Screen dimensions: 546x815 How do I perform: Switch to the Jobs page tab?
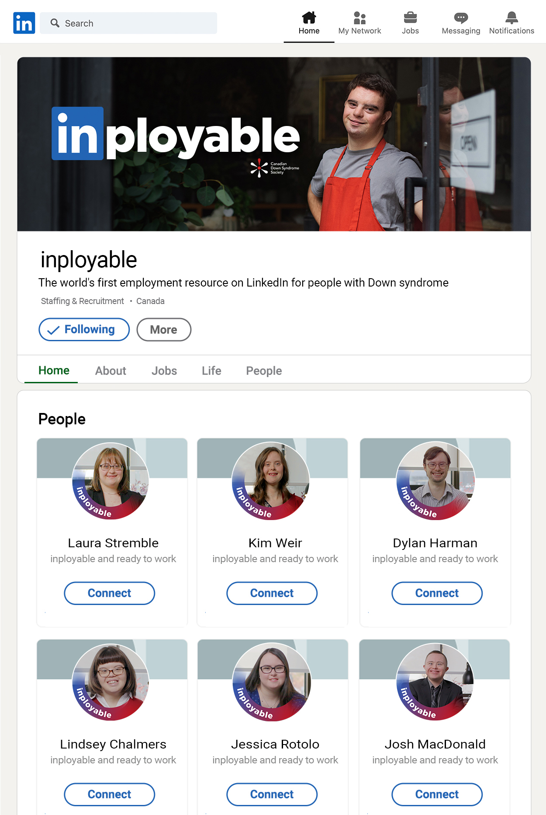tap(164, 371)
